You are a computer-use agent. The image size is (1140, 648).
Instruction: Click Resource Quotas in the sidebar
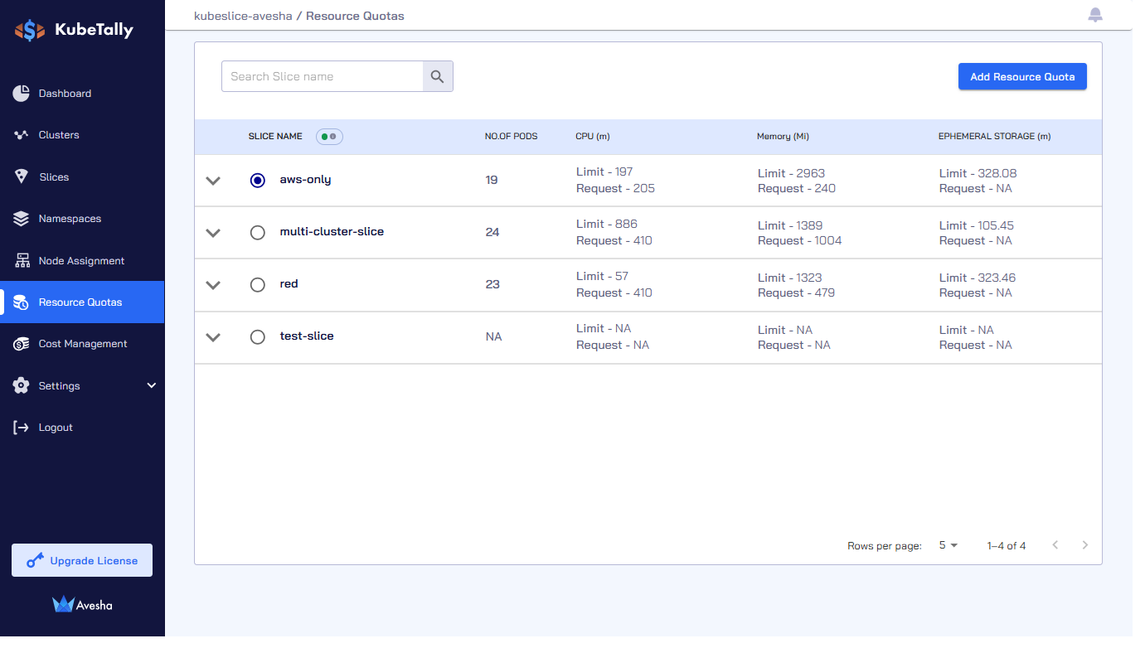click(x=80, y=302)
